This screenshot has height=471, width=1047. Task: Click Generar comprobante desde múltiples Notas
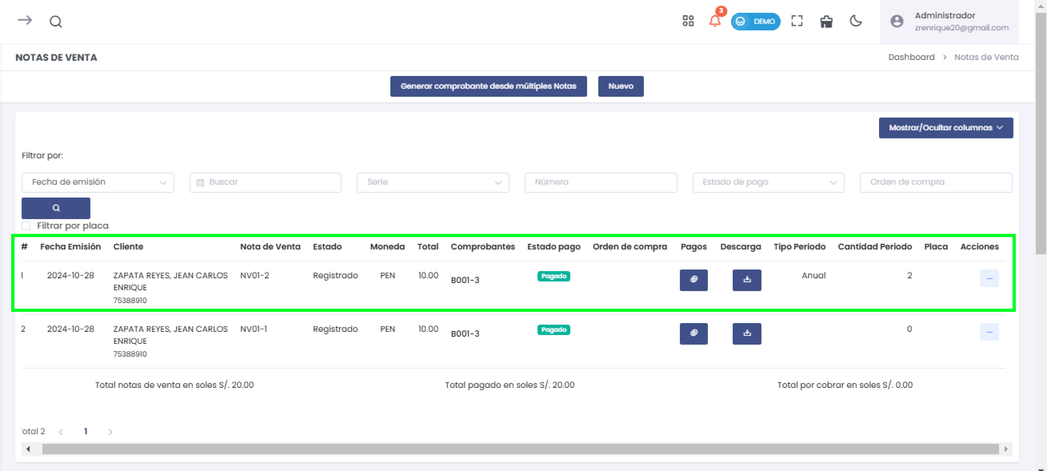pos(488,86)
